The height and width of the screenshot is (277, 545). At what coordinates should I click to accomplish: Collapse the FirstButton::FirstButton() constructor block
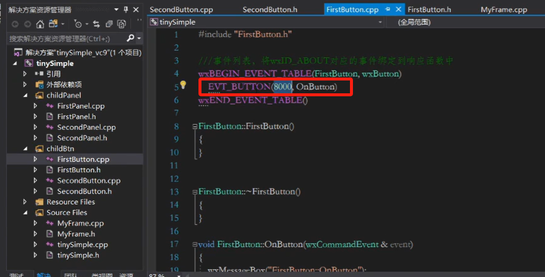(195, 126)
